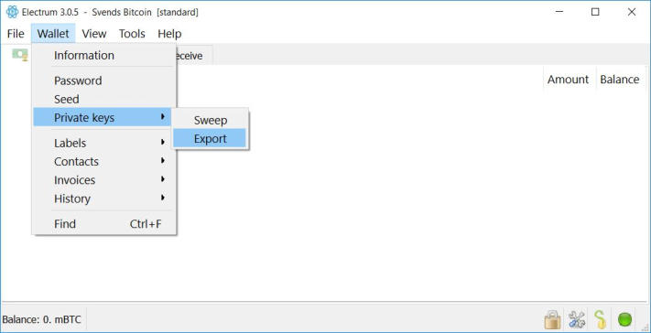
Task: Open the File menu
Action: point(16,34)
